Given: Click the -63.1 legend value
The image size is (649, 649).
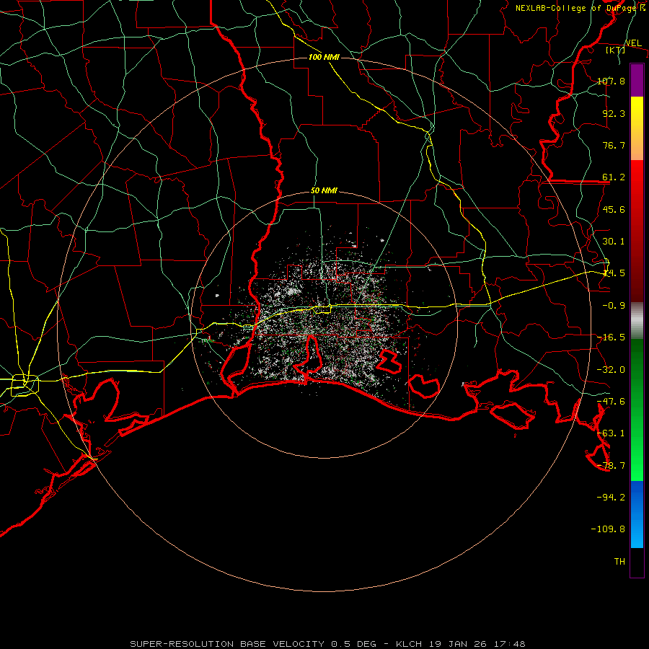Looking at the screenshot, I should [x=611, y=433].
